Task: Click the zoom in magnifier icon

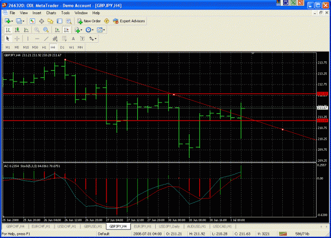Action: tap(37, 30)
